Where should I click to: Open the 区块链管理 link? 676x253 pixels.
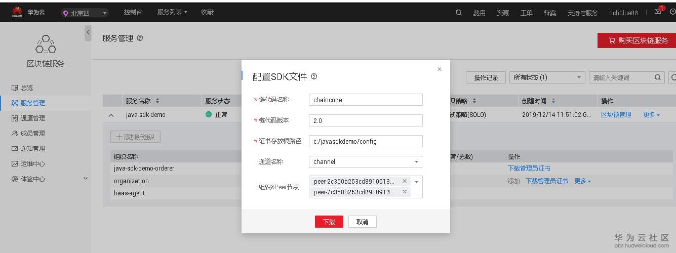click(616, 115)
